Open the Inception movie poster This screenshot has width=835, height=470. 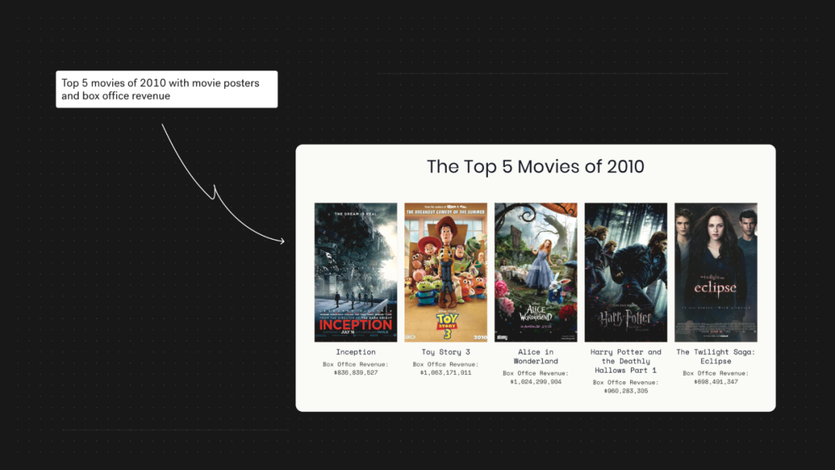pos(356,272)
